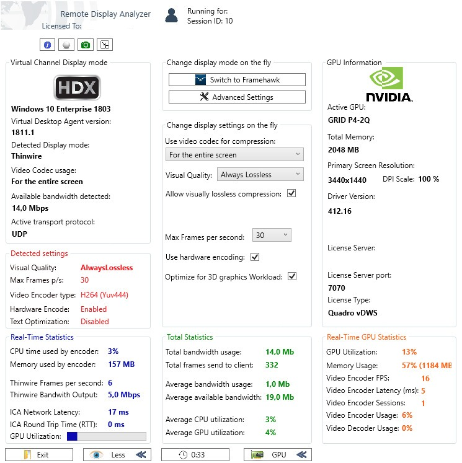Click Windows 10 Enterprise 1803 text

[x=61, y=109]
